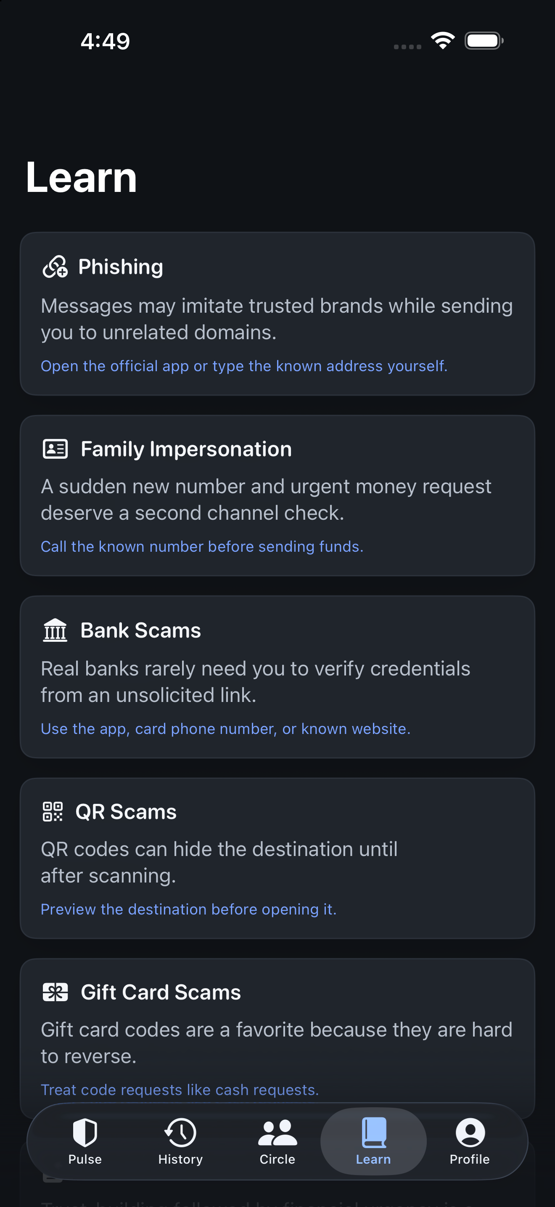The width and height of the screenshot is (555, 1207).
Task: Open the Bank Scams card title
Action: pyautogui.click(x=141, y=630)
